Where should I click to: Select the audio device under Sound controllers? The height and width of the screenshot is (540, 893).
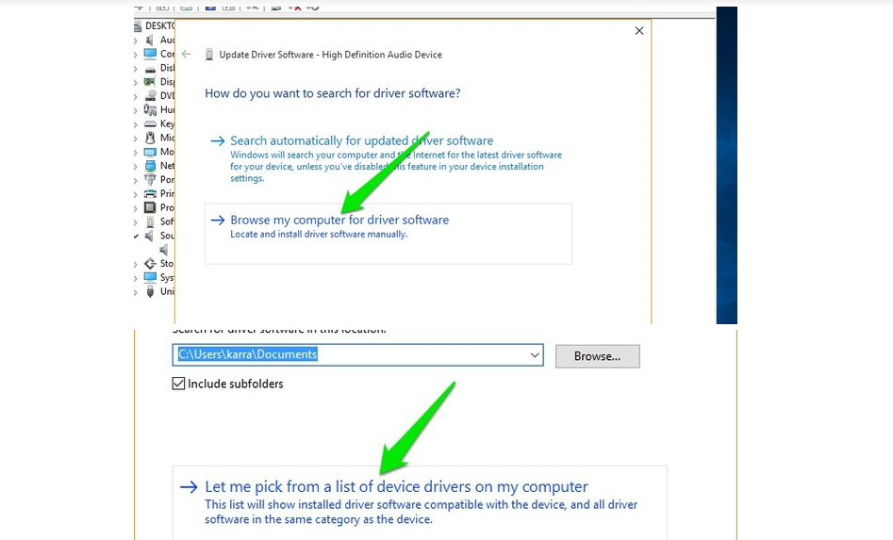click(x=164, y=250)
